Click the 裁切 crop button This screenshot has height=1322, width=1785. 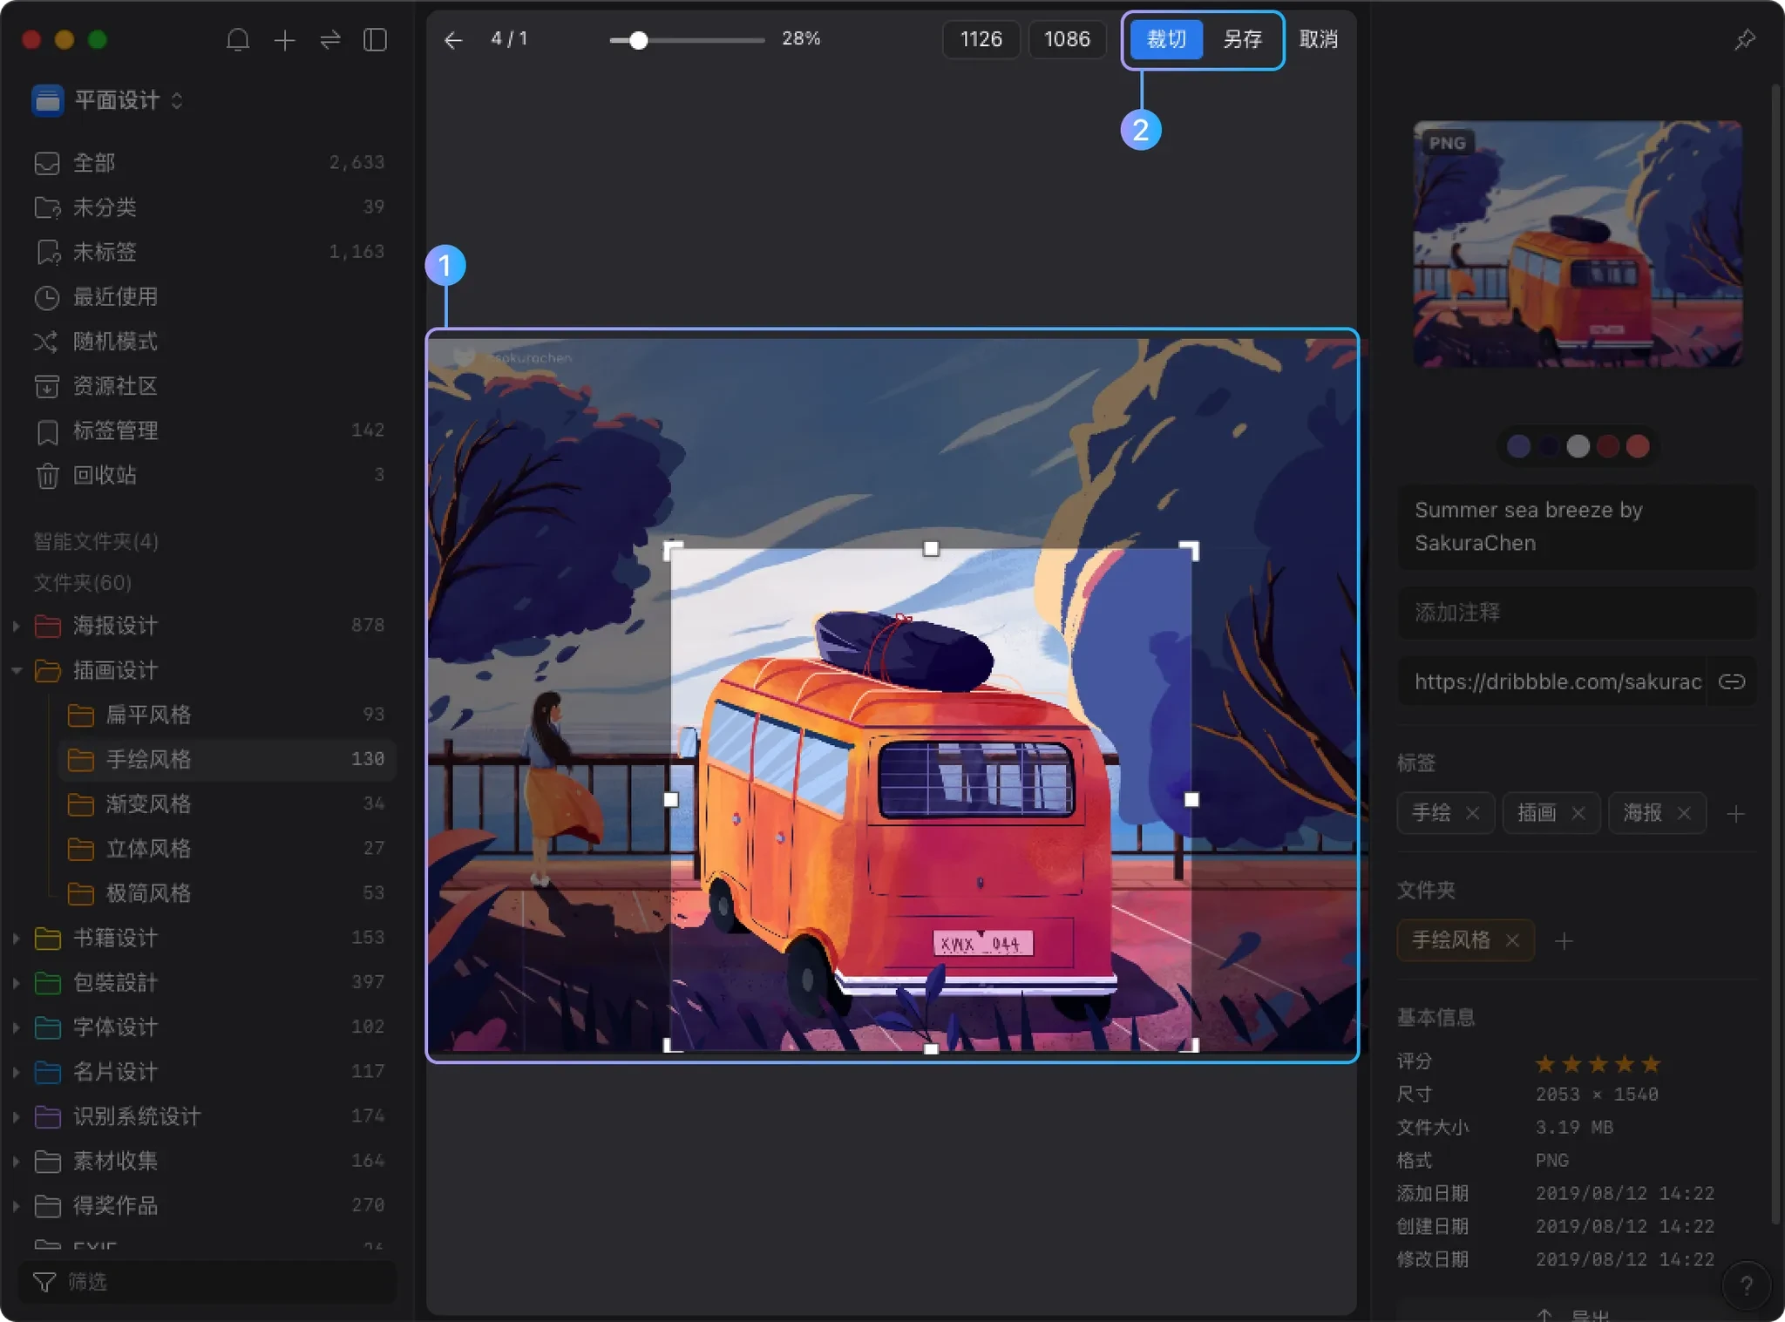point(1166,39)
